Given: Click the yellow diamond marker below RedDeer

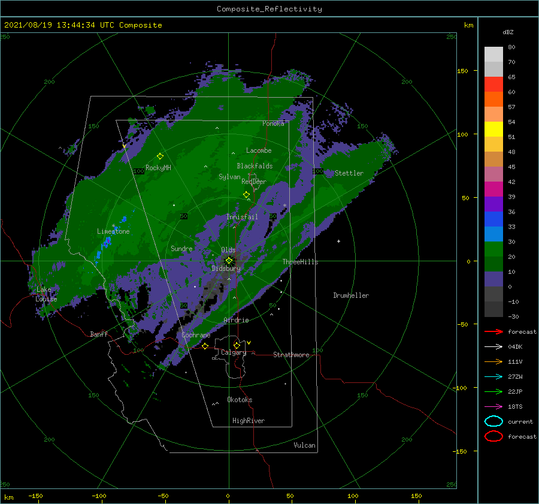Looking at the screenshot, I should point(246,195).
